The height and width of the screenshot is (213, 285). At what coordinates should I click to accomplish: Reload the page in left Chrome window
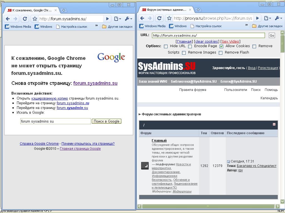(x=25, y=19)
